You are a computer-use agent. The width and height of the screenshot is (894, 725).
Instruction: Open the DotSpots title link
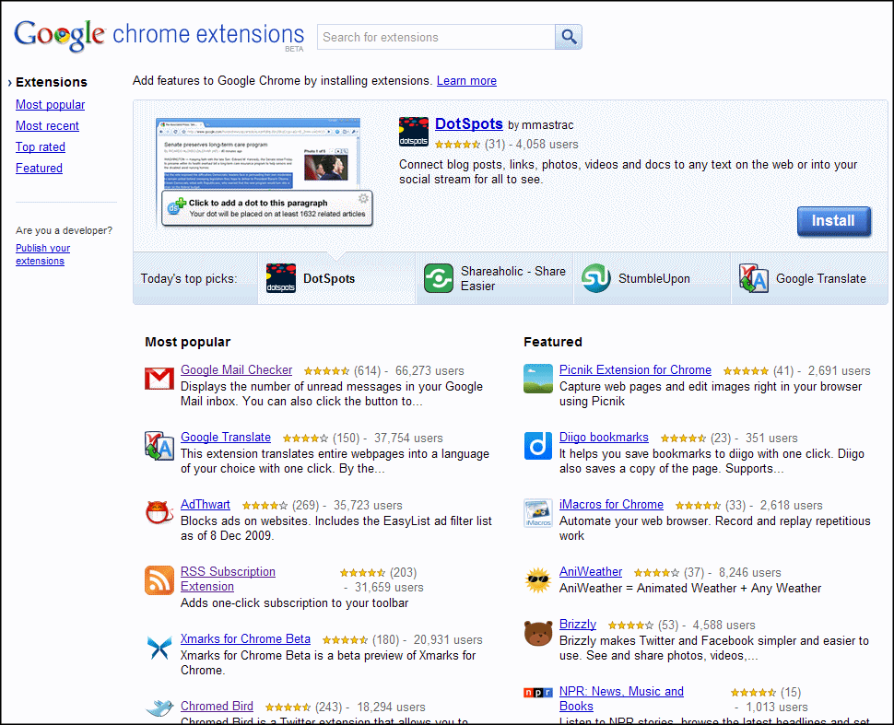coord(469,123)
